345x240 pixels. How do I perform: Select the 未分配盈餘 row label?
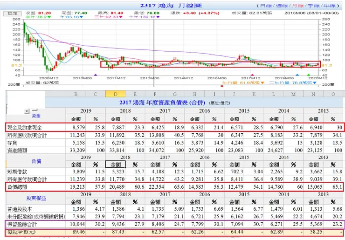pyautogui.click(x=36, y=216)
